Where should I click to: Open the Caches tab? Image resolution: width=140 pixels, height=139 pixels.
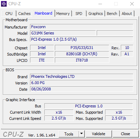click(x=24, y=14)
